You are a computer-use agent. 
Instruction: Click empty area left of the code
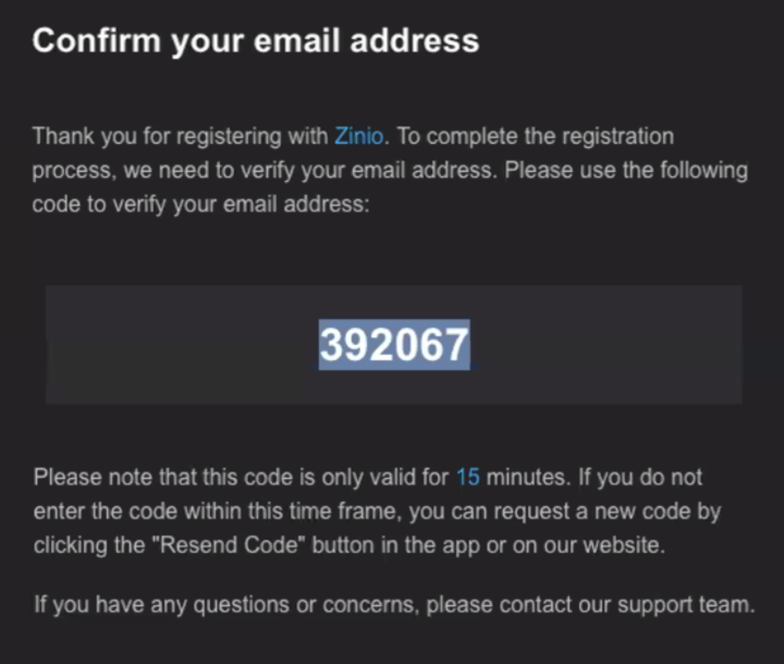[x=180, y=345]
